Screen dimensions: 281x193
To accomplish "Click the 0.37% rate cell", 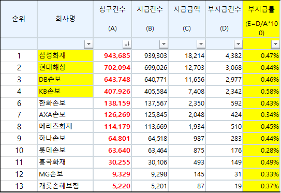I will (x=261, y=186).
